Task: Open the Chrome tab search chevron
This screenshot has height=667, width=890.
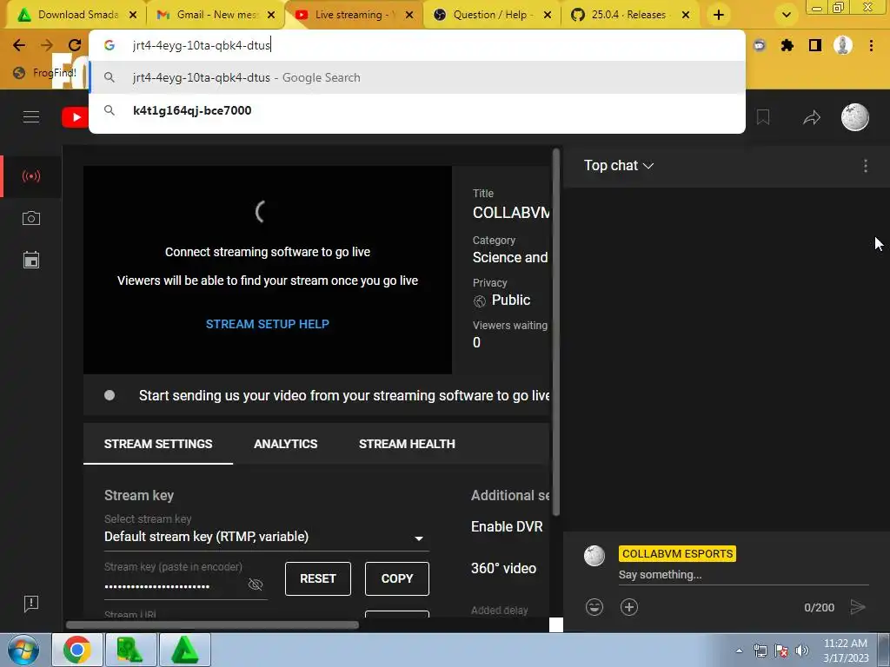Action: pos(786,15)
